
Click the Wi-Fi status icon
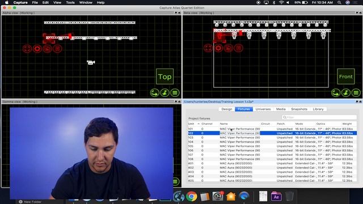point(281,2)
